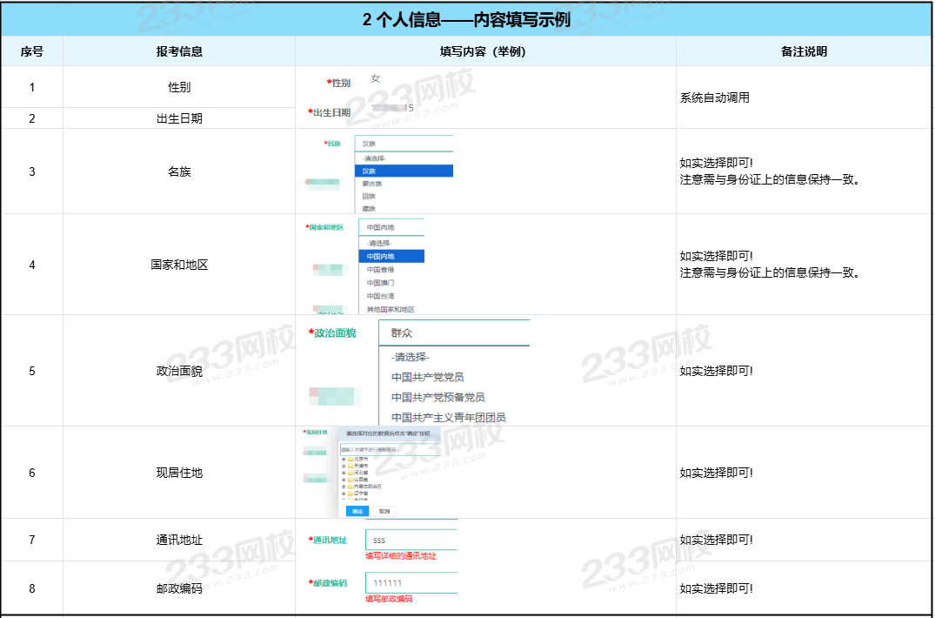Screen dimensions: 935x618
Task: Click the 备注说明 column header
Action: coord(805,51)
